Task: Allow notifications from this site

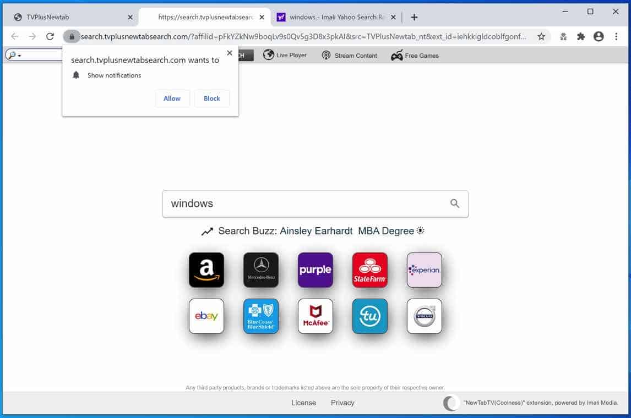Action: click(172, 98)
